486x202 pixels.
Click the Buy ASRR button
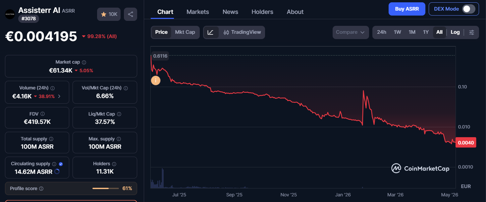[407, 9]
